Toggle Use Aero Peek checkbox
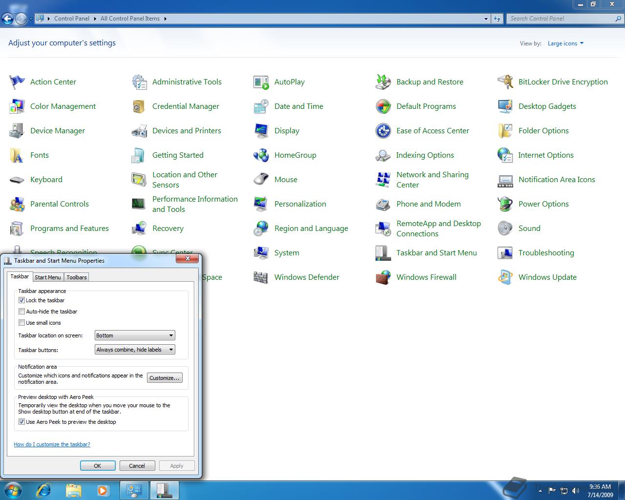 [x=21, y=422]
